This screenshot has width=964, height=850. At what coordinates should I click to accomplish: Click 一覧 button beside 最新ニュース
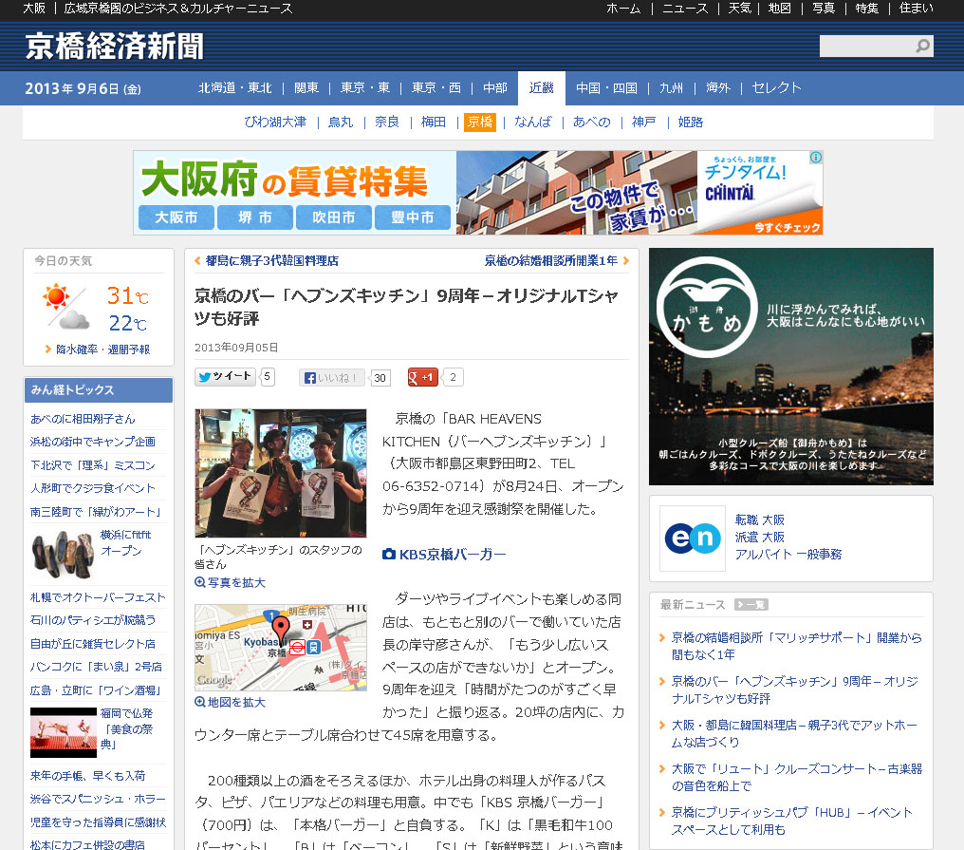(x=750, y=605)
